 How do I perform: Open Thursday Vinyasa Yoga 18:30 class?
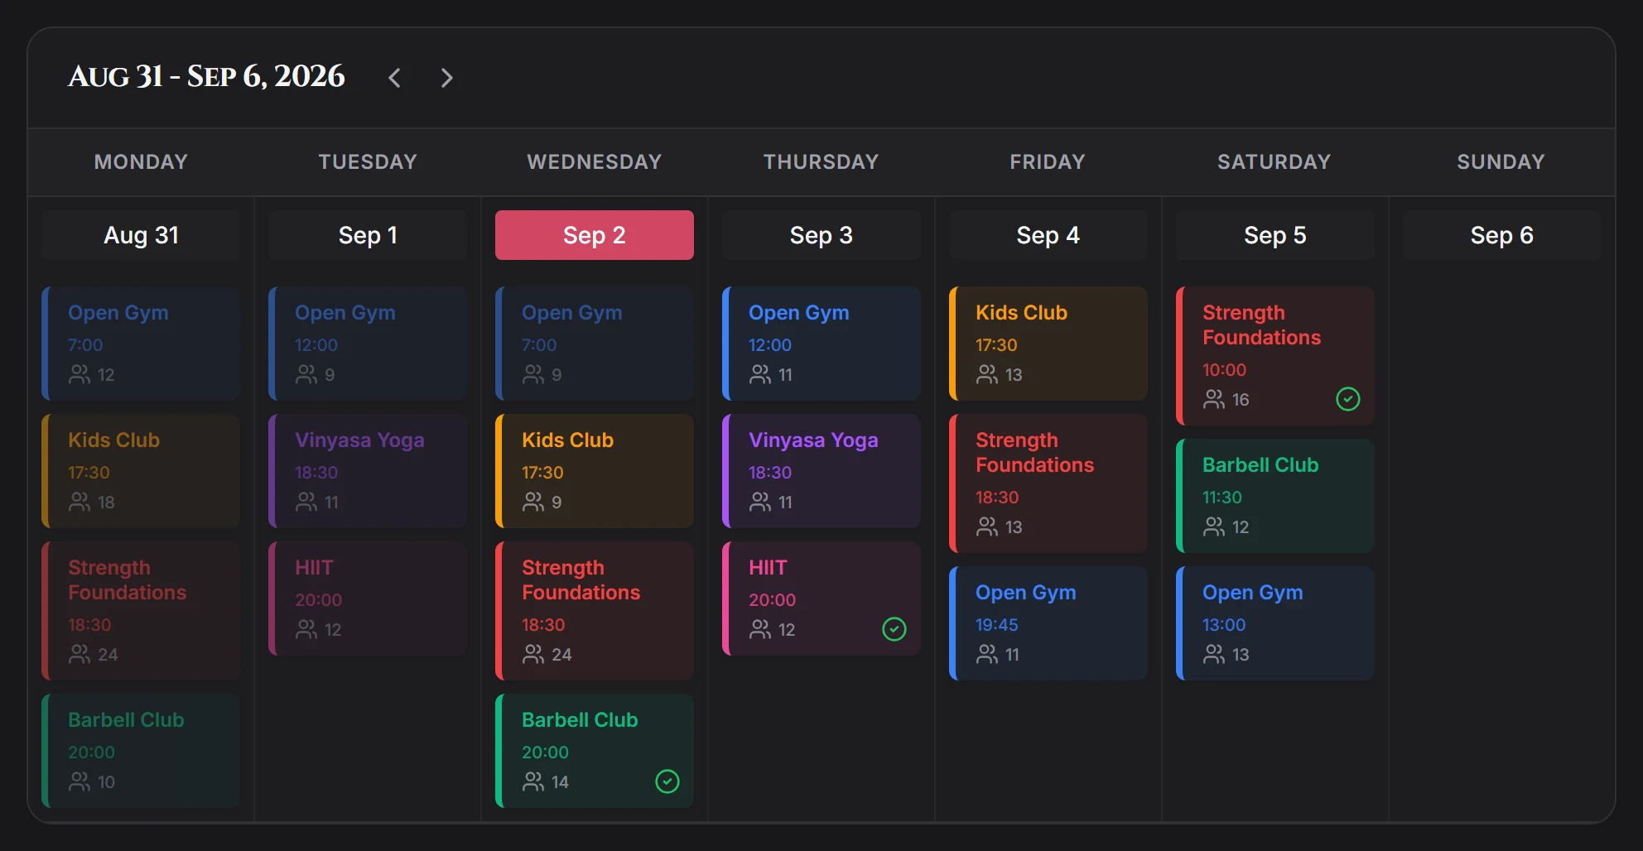[821, 471]
